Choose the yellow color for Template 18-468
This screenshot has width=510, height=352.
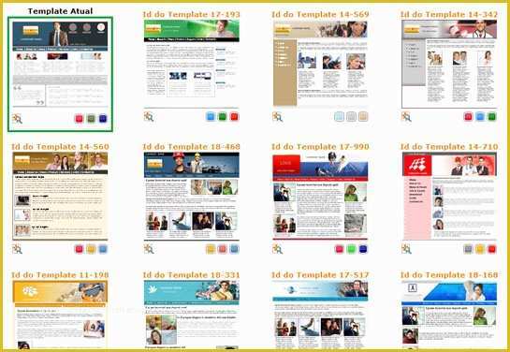211,249
